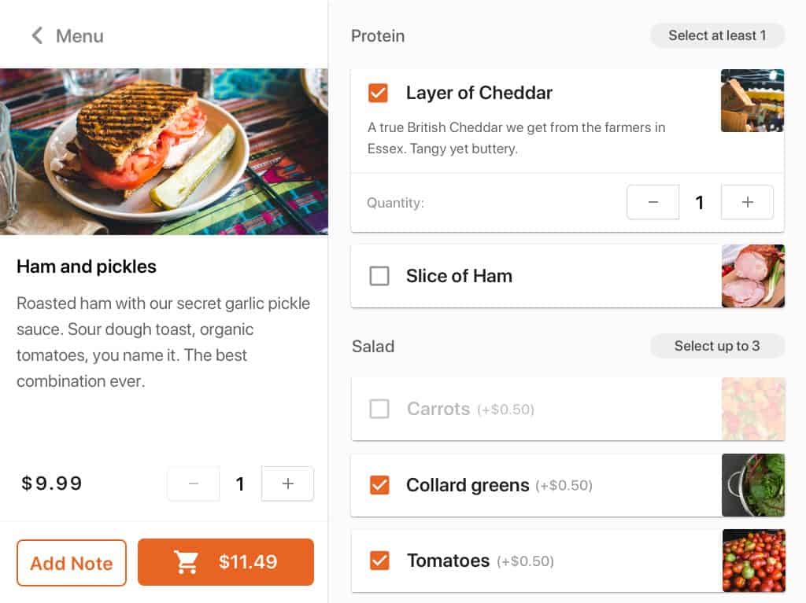Click the plus icon for sandwich quantity
Image resolution: width=806 pixels, height=603 pixels.
(x=287, y=484)
